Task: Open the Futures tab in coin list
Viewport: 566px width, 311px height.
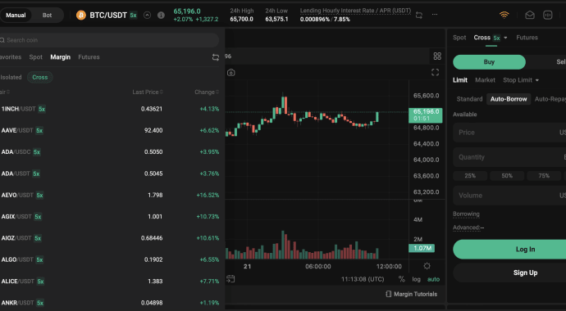Action: [x=89, y=56]
